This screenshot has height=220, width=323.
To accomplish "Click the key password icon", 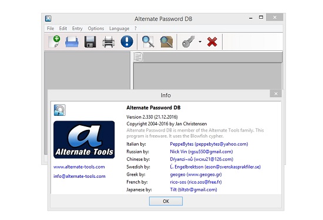I will coord(189,42).
